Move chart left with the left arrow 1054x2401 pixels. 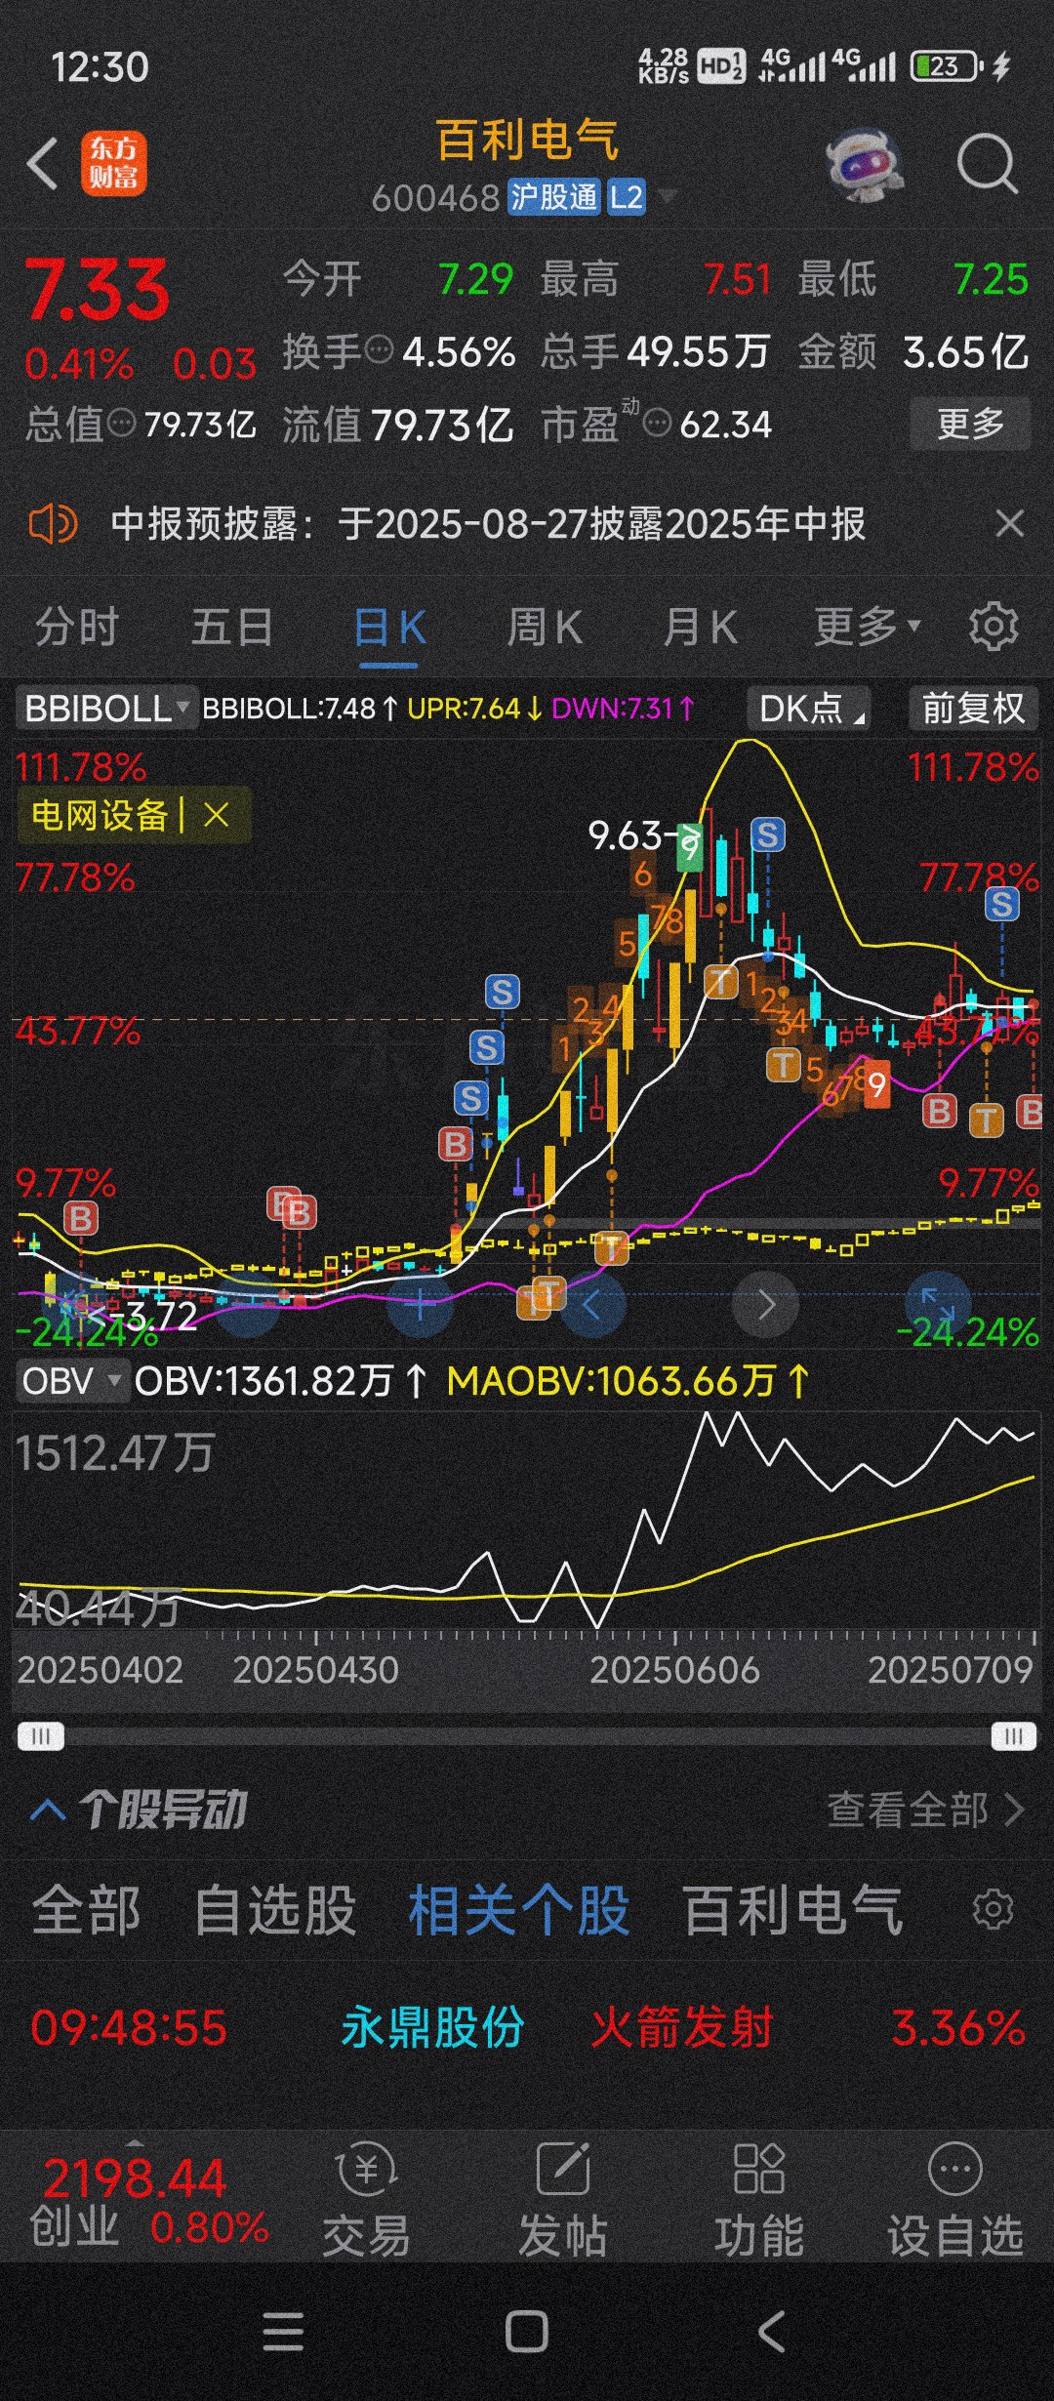(591, 1305)
